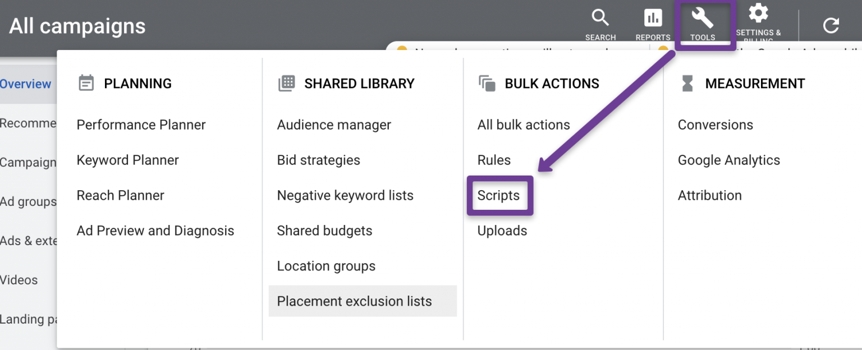Open Settings & Billing gear icon

tap(758, 13)
